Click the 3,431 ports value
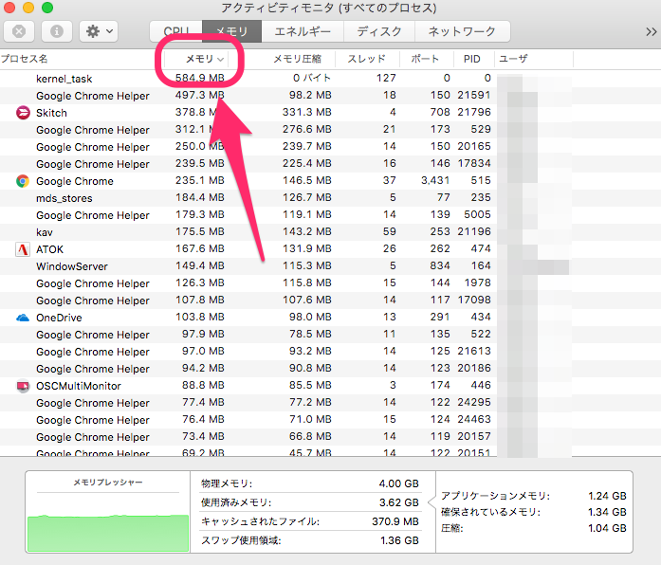This screenshot has height=565, width=661. (x=435, y=180)
